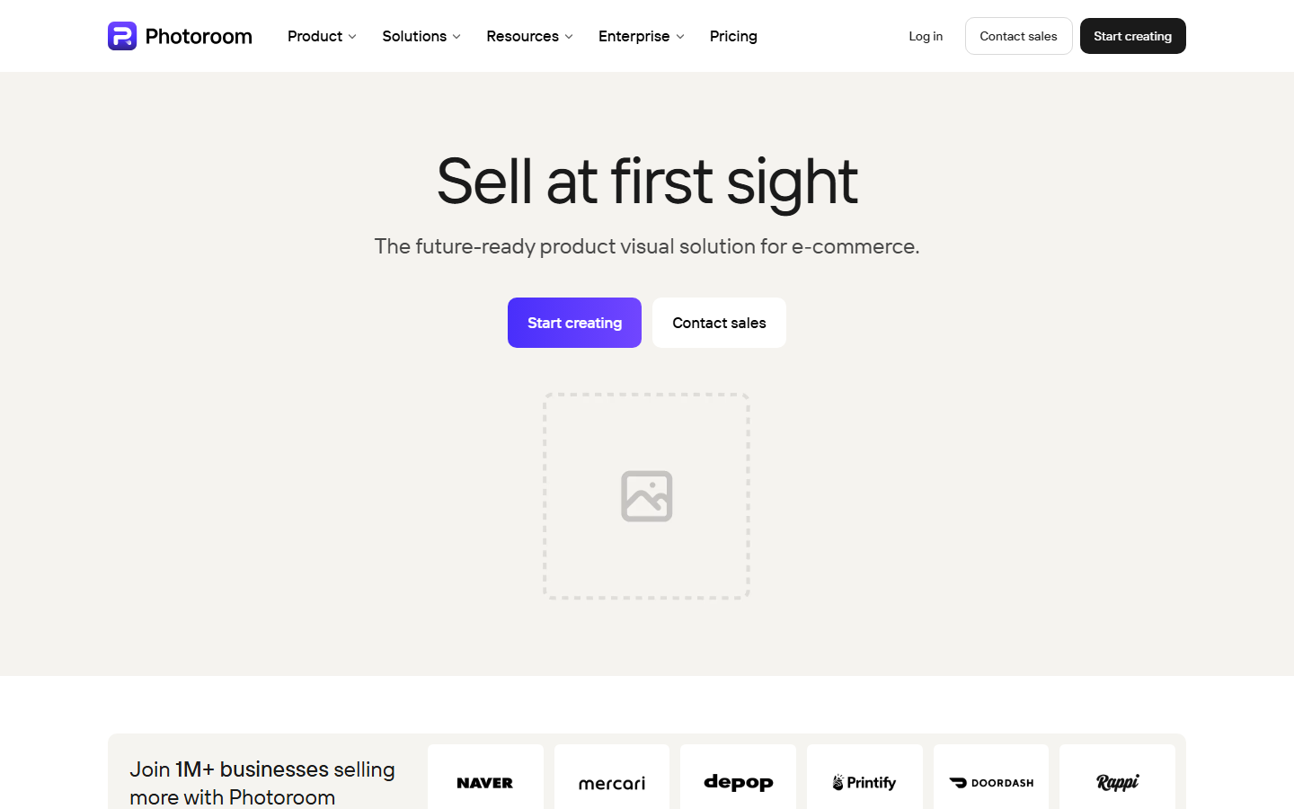The width and height of the screenshot is (1294, 809).
Task: Expand the Product dropdown menu
Action: pos(322,36)
